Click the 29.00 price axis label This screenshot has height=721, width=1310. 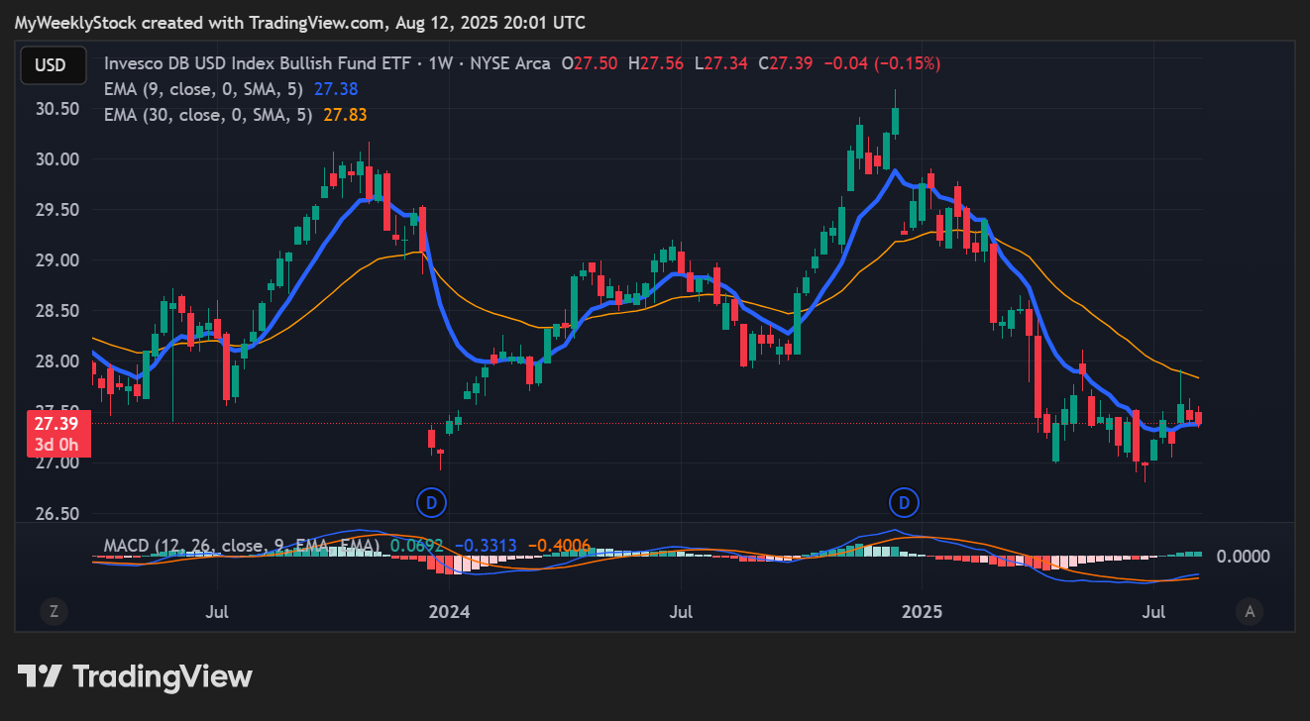pos(56,260)
